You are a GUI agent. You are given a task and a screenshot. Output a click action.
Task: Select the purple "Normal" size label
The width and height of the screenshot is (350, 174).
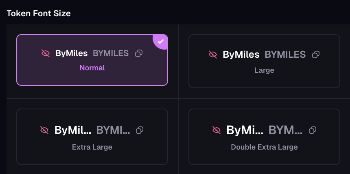(92, 68)
